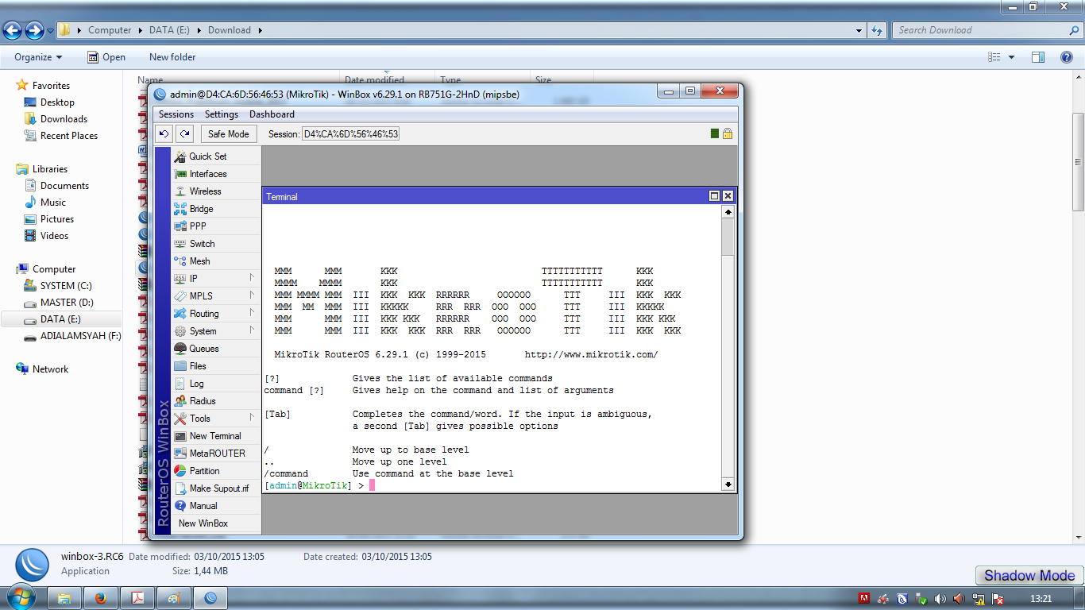Click the Explorer Forward arrow

pos(34,30)
